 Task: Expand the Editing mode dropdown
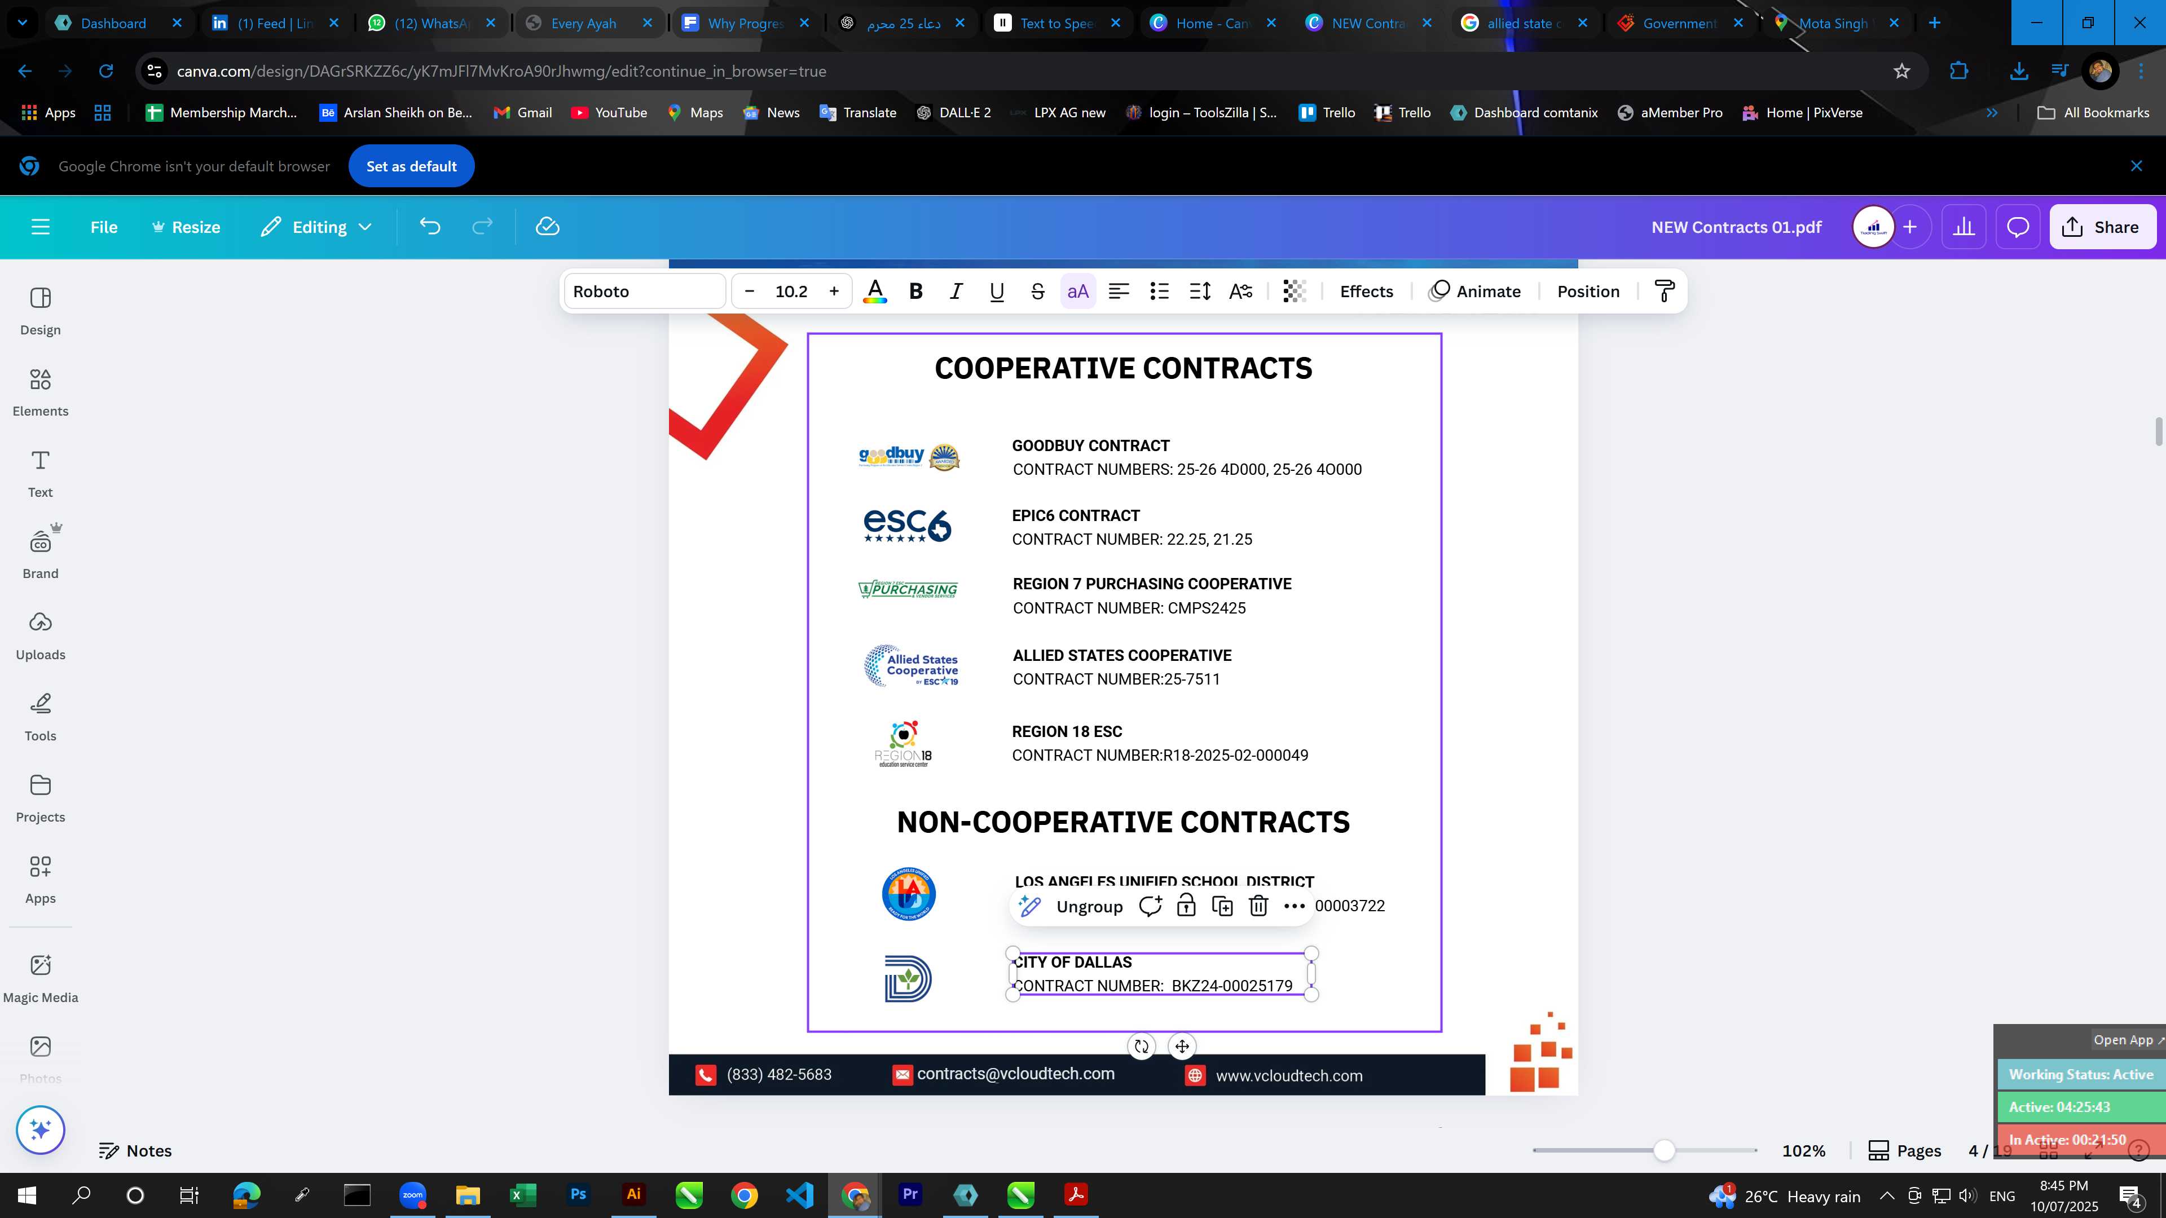[316, 227]
